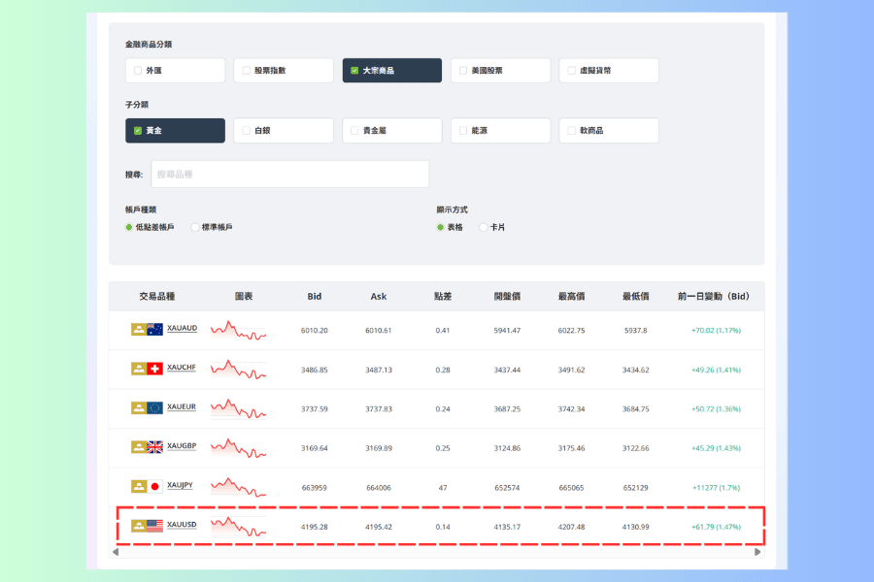
Task: Click the XAUCHF low value 3434.62
Action: point(635,370)
